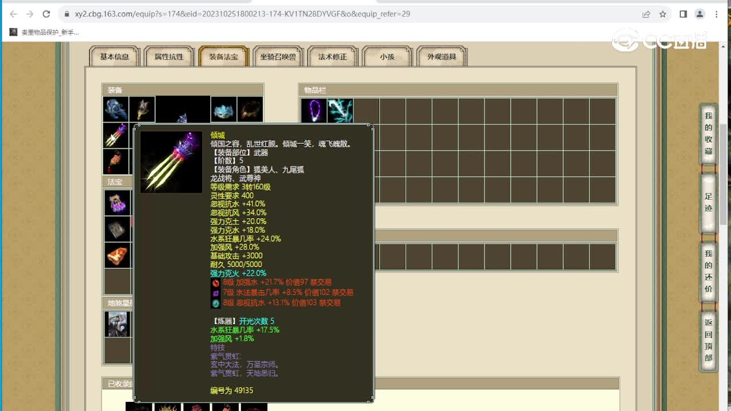Click the golden staff icon in the 装备 panel
The image size is (731, 411).
click(x=142, y=109)
